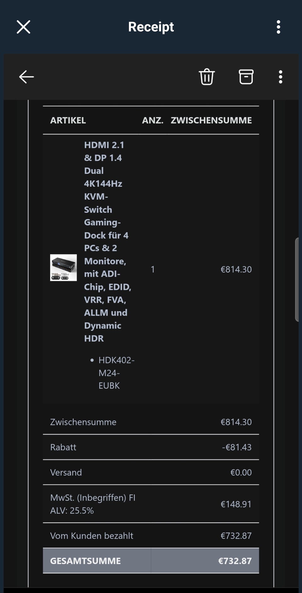Open the top header three-dot menu
Viewport: 302px width, 593px height.
(x=278, y=27)
